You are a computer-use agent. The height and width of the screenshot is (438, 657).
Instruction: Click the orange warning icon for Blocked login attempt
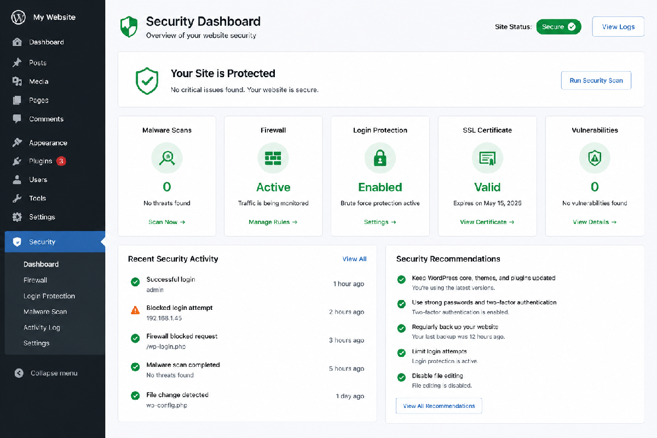[x=135, y=310]
